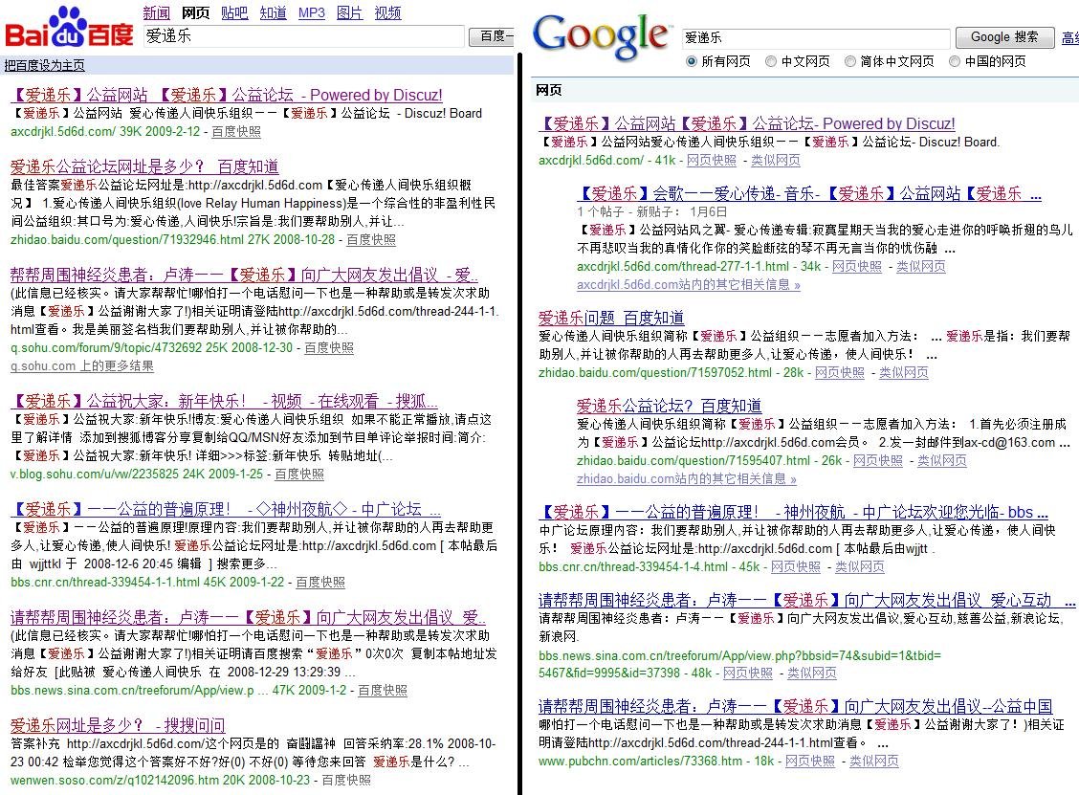Switch to Baidu's 知道 tab
The height and width of the screenshot is (795, 1079).
point(273,12)
